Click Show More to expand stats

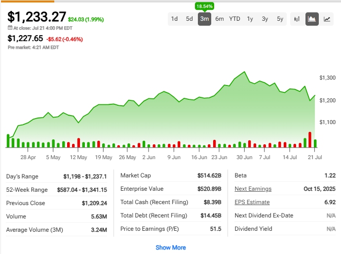pos(171,248)
